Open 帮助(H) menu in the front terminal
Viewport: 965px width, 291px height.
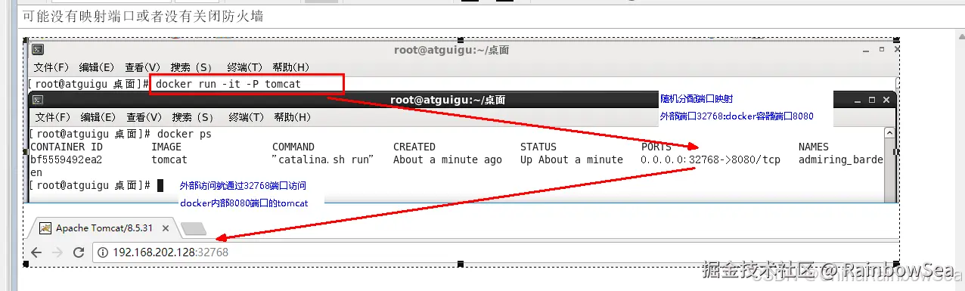coord(293,117)
